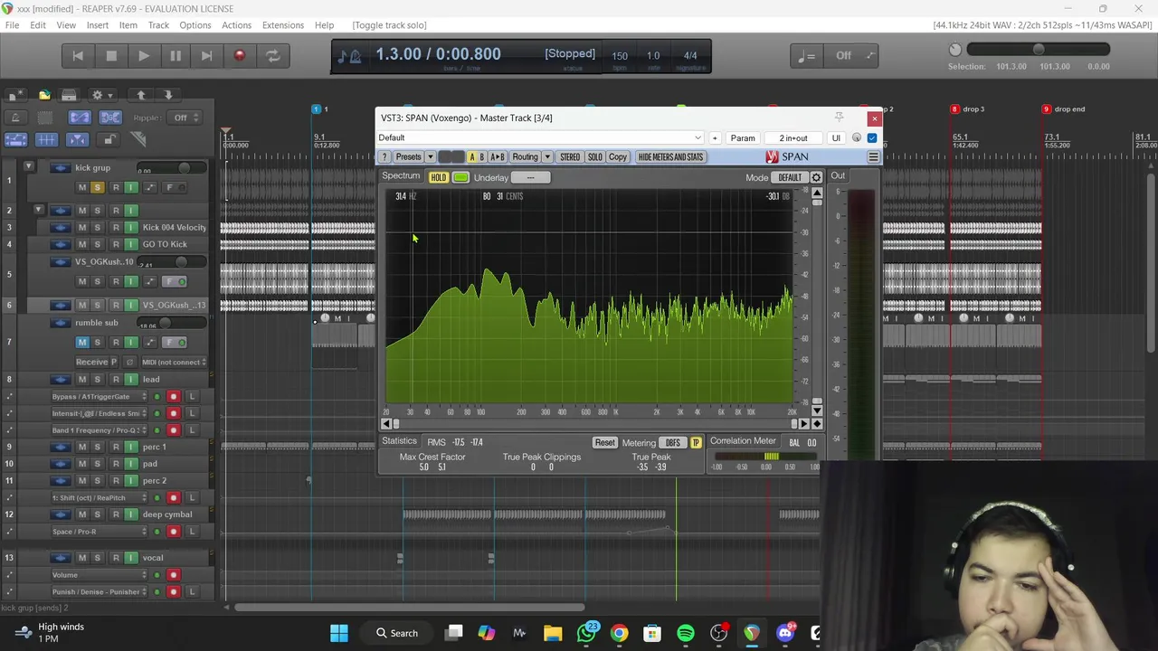Arm the lead track for recording
This screenshot has width=1158, height=651.
[115, 380]
